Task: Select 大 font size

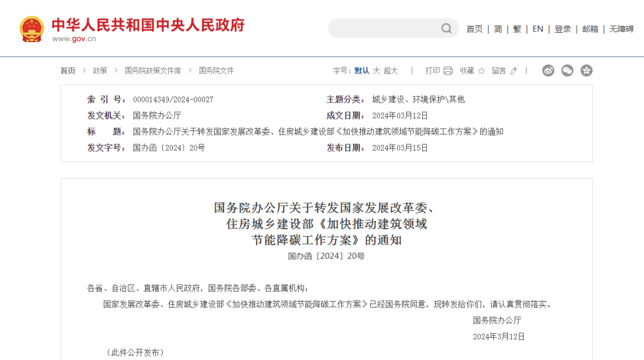Action: point(376,70)
